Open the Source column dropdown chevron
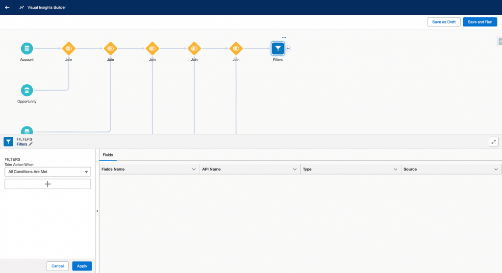This screenshot has width=502, height=273. coord(496,169)
